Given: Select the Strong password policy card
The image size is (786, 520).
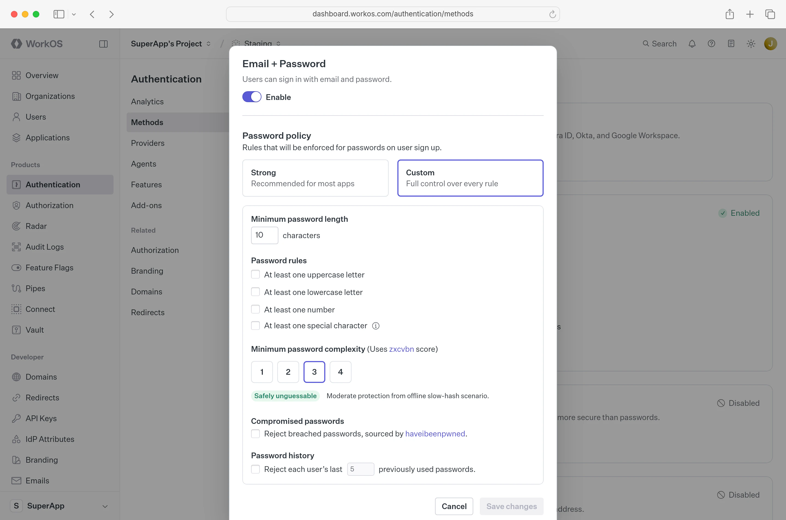Looking at the screenshot, I should pos(315,178).
